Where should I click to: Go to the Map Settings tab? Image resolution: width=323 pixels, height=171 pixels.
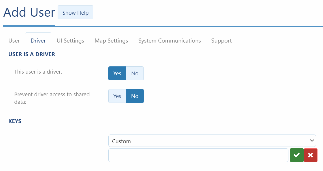(111, 41)
